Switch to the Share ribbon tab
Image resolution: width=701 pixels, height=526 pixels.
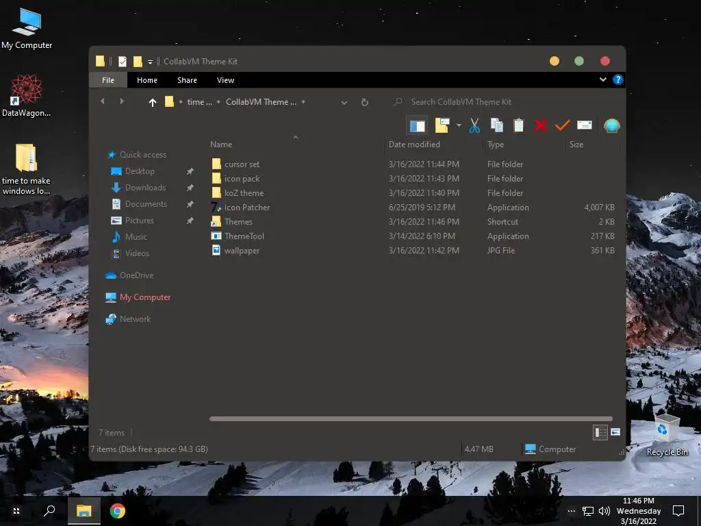[x=187, y=80]
